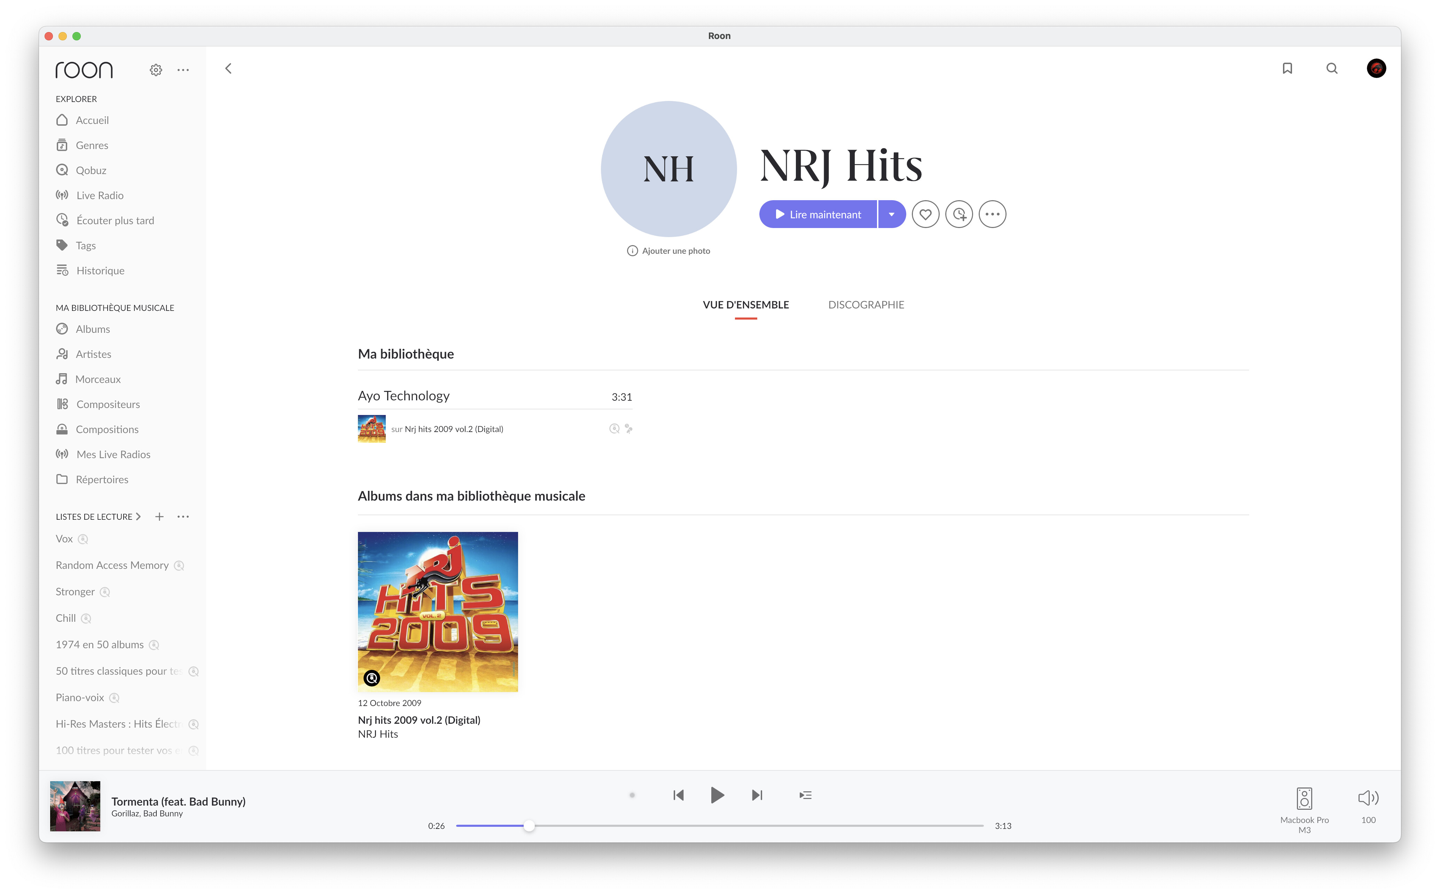The width and height of the screenshot is (1440, 894).
Task: Toggle listen later for NRJ Hits
Action: (958, 214)
